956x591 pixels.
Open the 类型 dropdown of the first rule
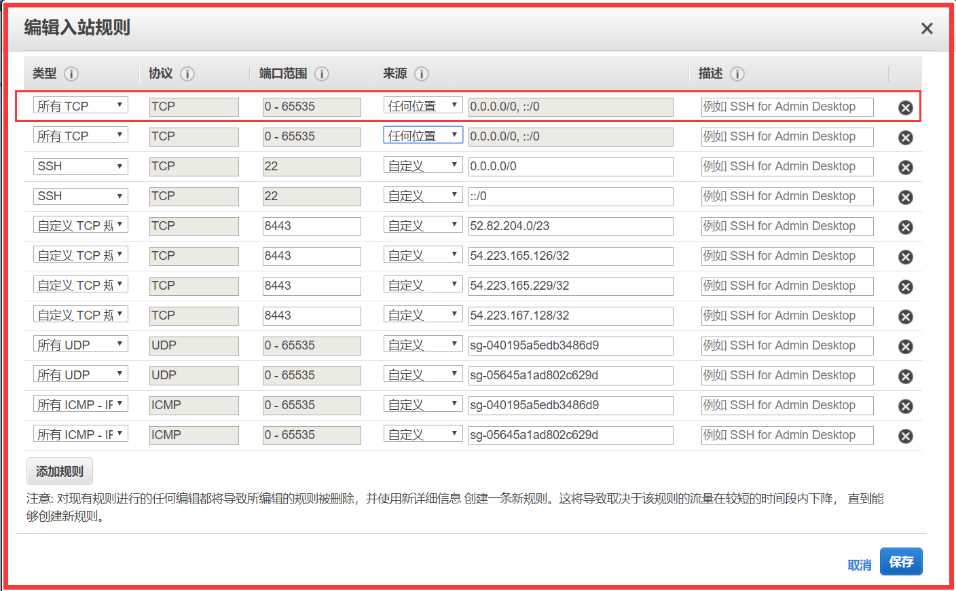[80, 104]
